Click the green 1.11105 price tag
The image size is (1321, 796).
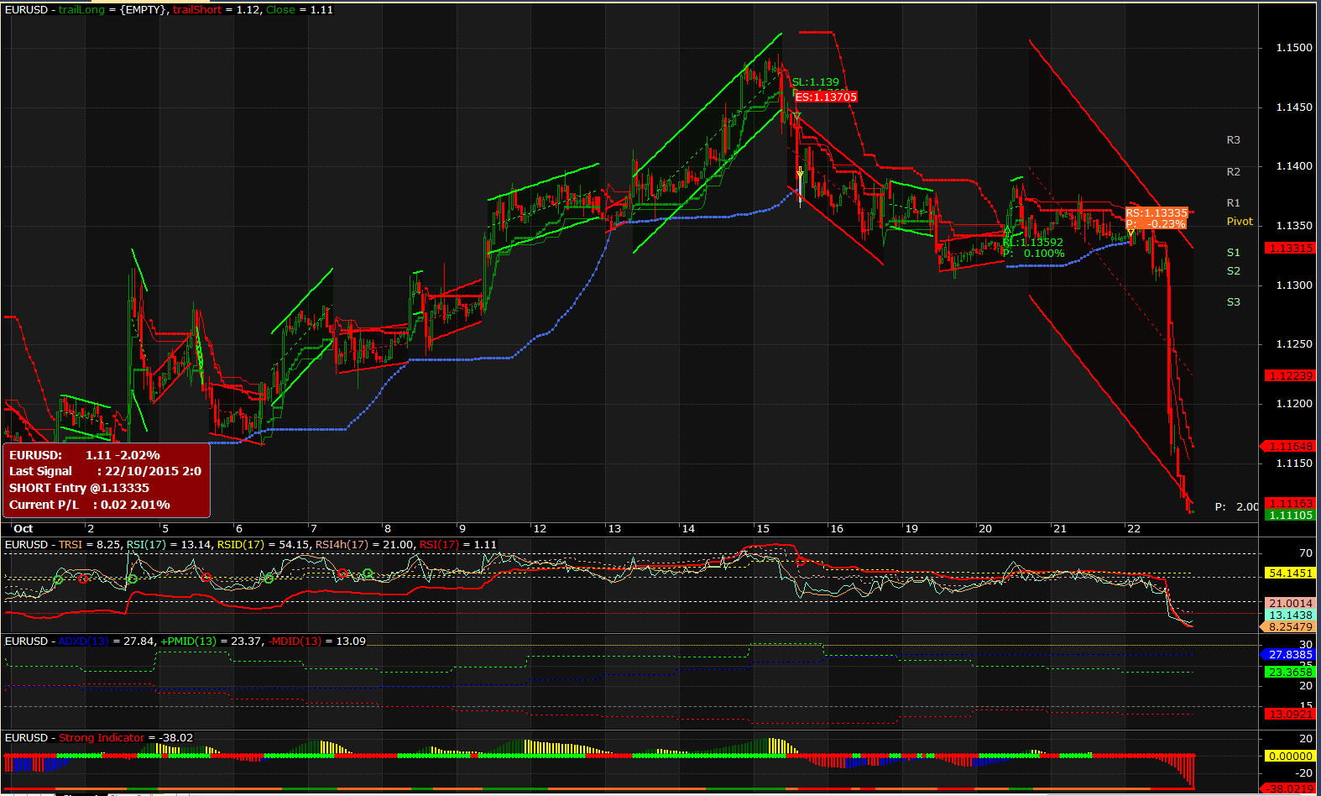pos(1289,515)
